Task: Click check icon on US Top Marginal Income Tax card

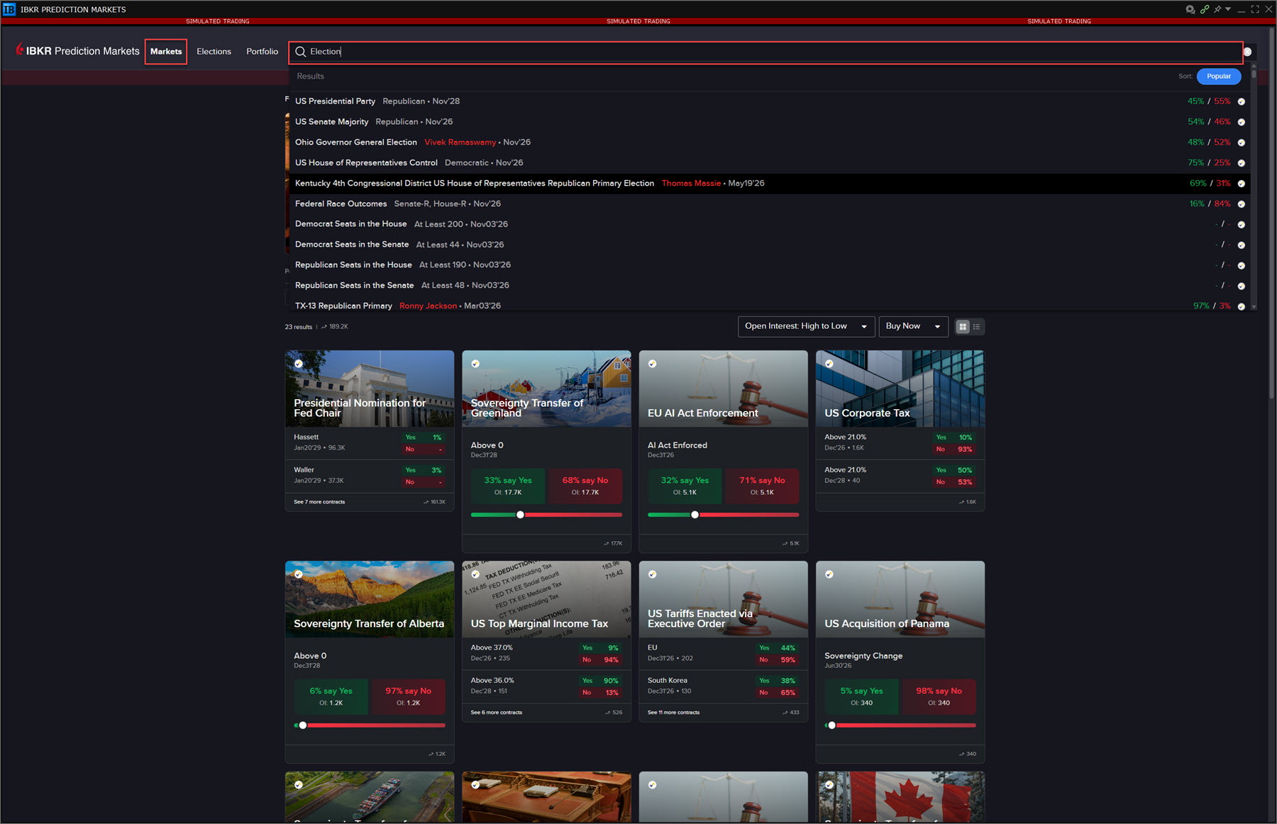Action: pyautogui.click(x=475, y=574)
